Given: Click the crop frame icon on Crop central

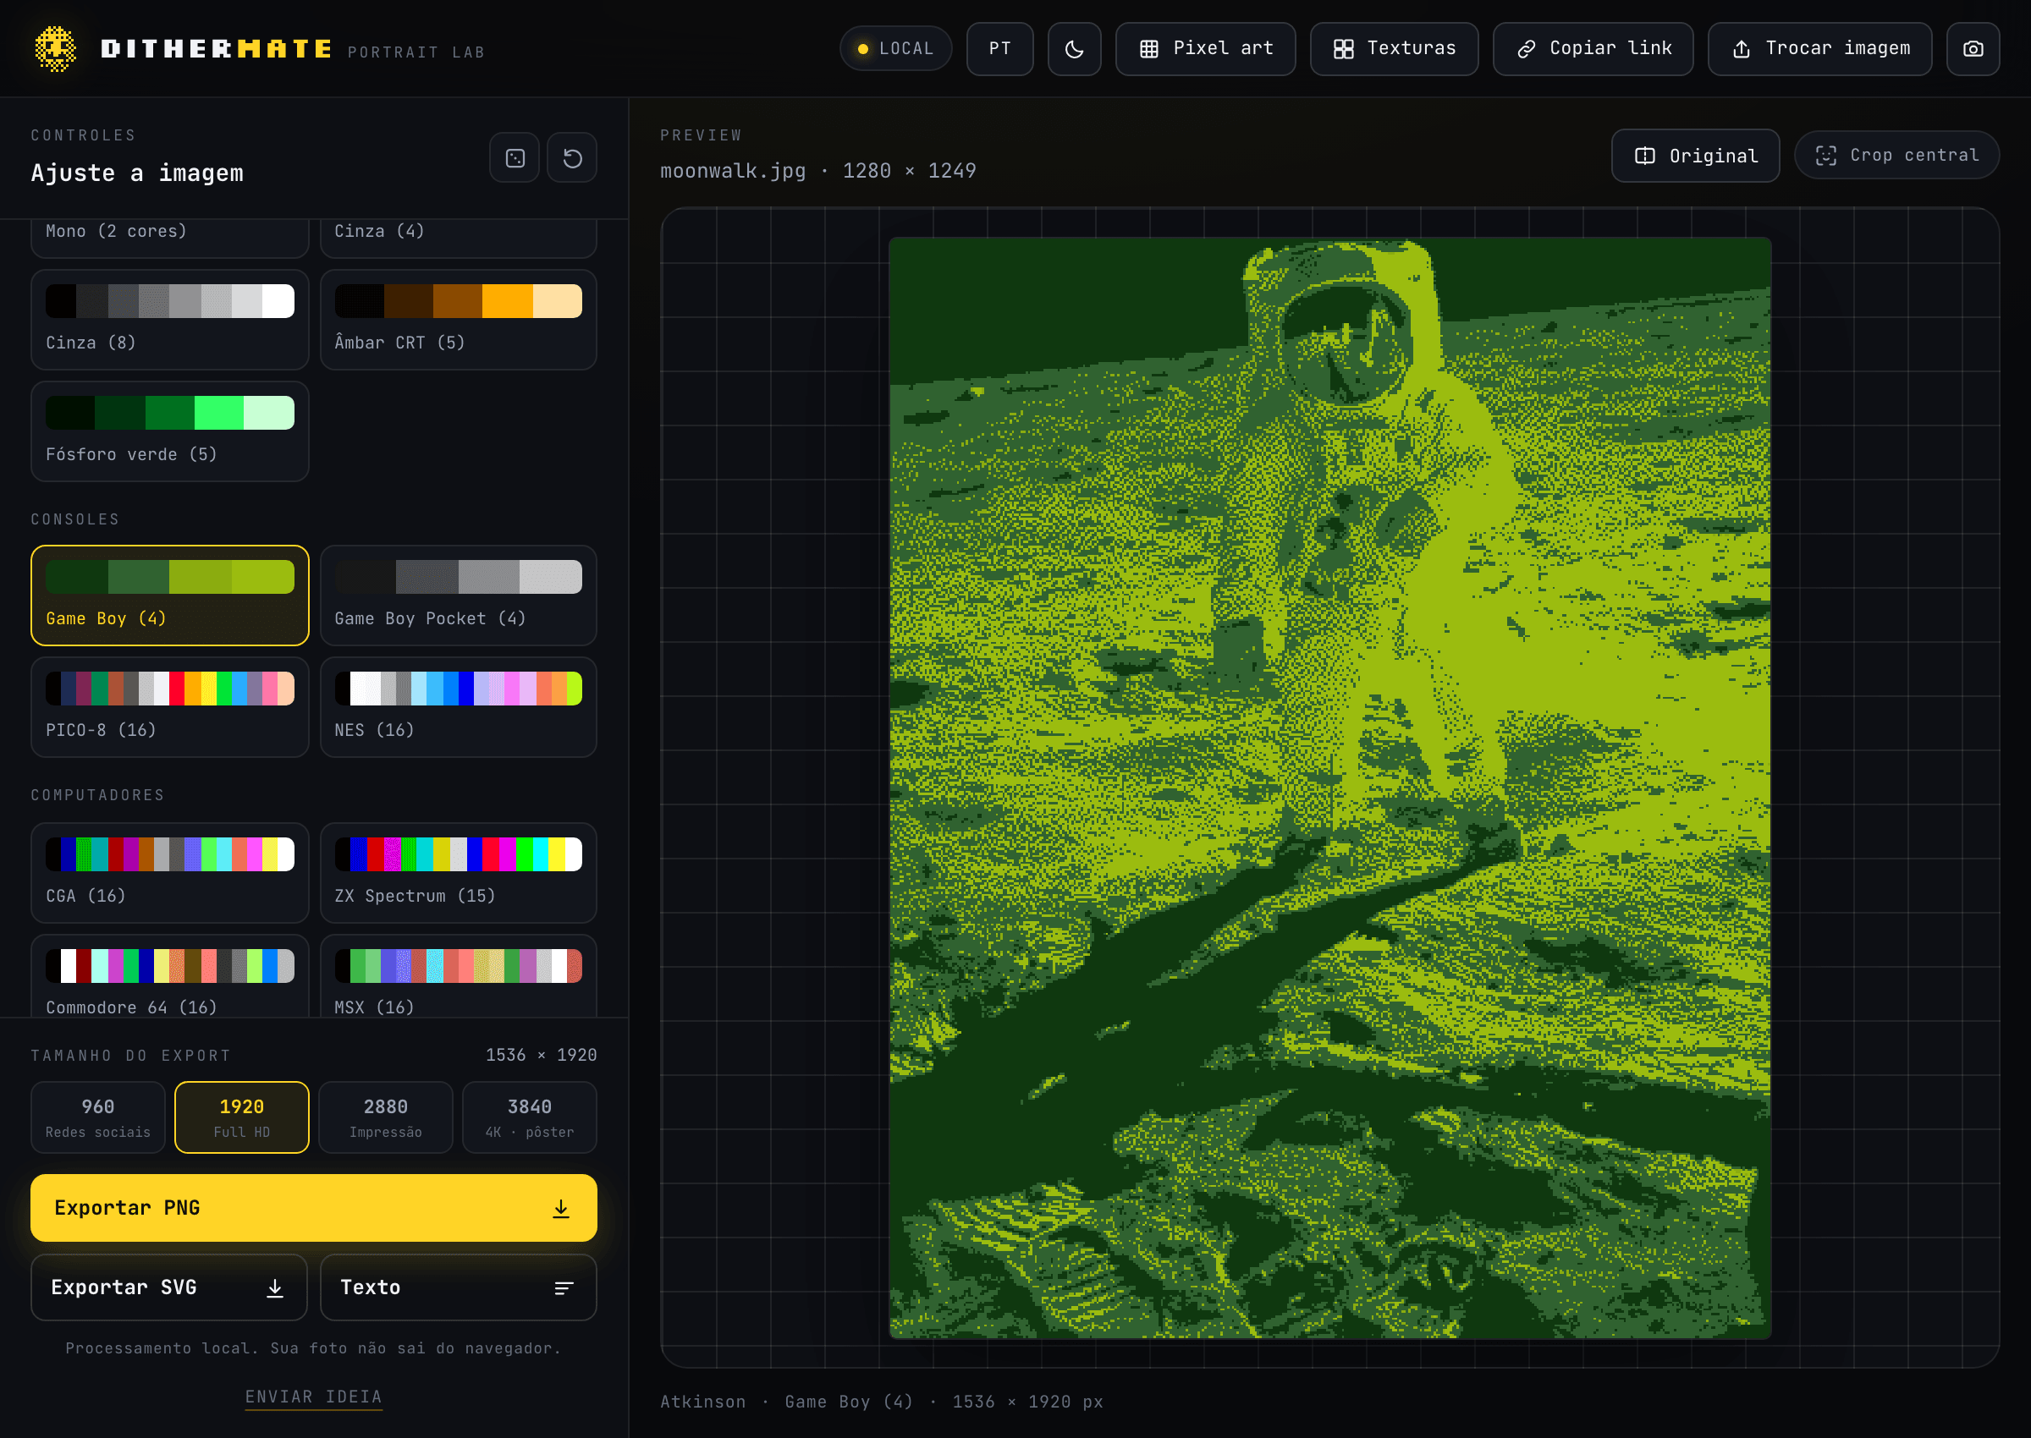Looking at the screenshot, I should 1825,156.
